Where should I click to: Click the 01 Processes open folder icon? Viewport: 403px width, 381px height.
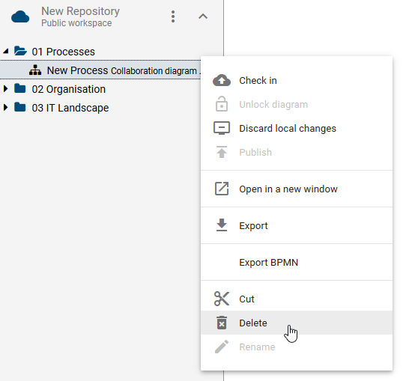[x=20, y=51]
